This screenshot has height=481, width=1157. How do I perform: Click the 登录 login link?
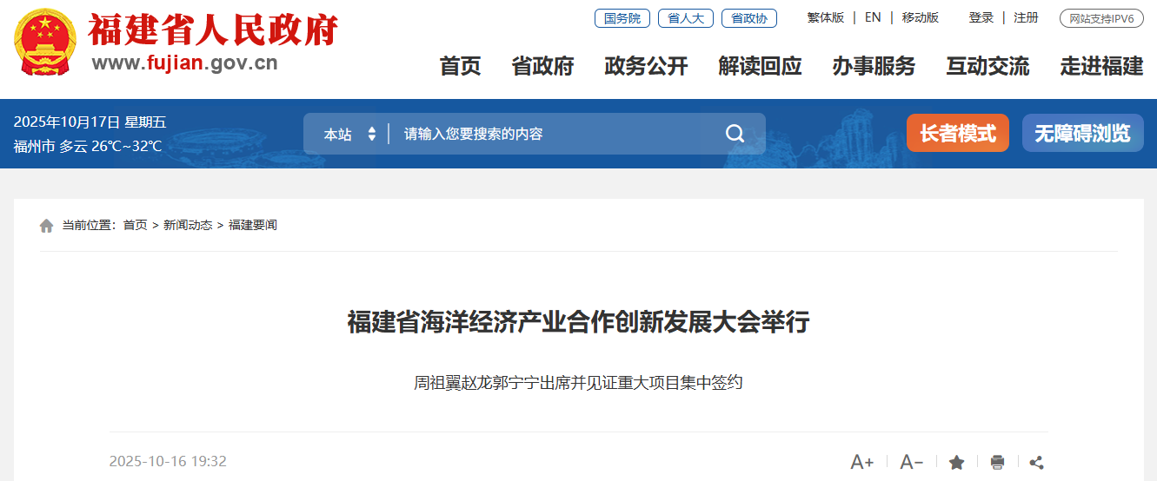click(981, 17)
